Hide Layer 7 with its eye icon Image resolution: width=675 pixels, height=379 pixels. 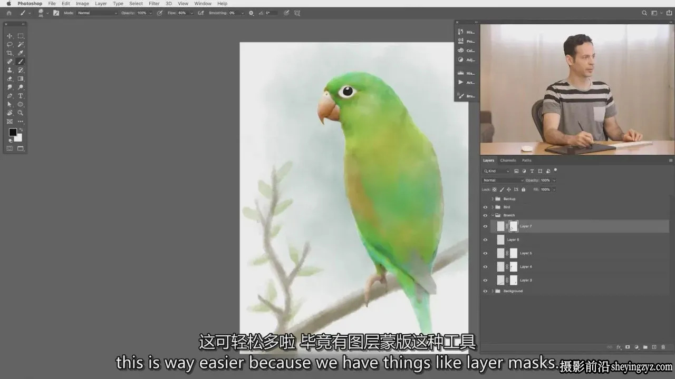tap(486, 226)
